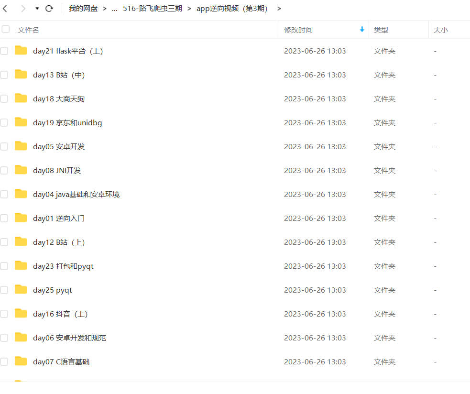Check the box for day01 逆向入门
470x394 pixels.
click(4, 218)
